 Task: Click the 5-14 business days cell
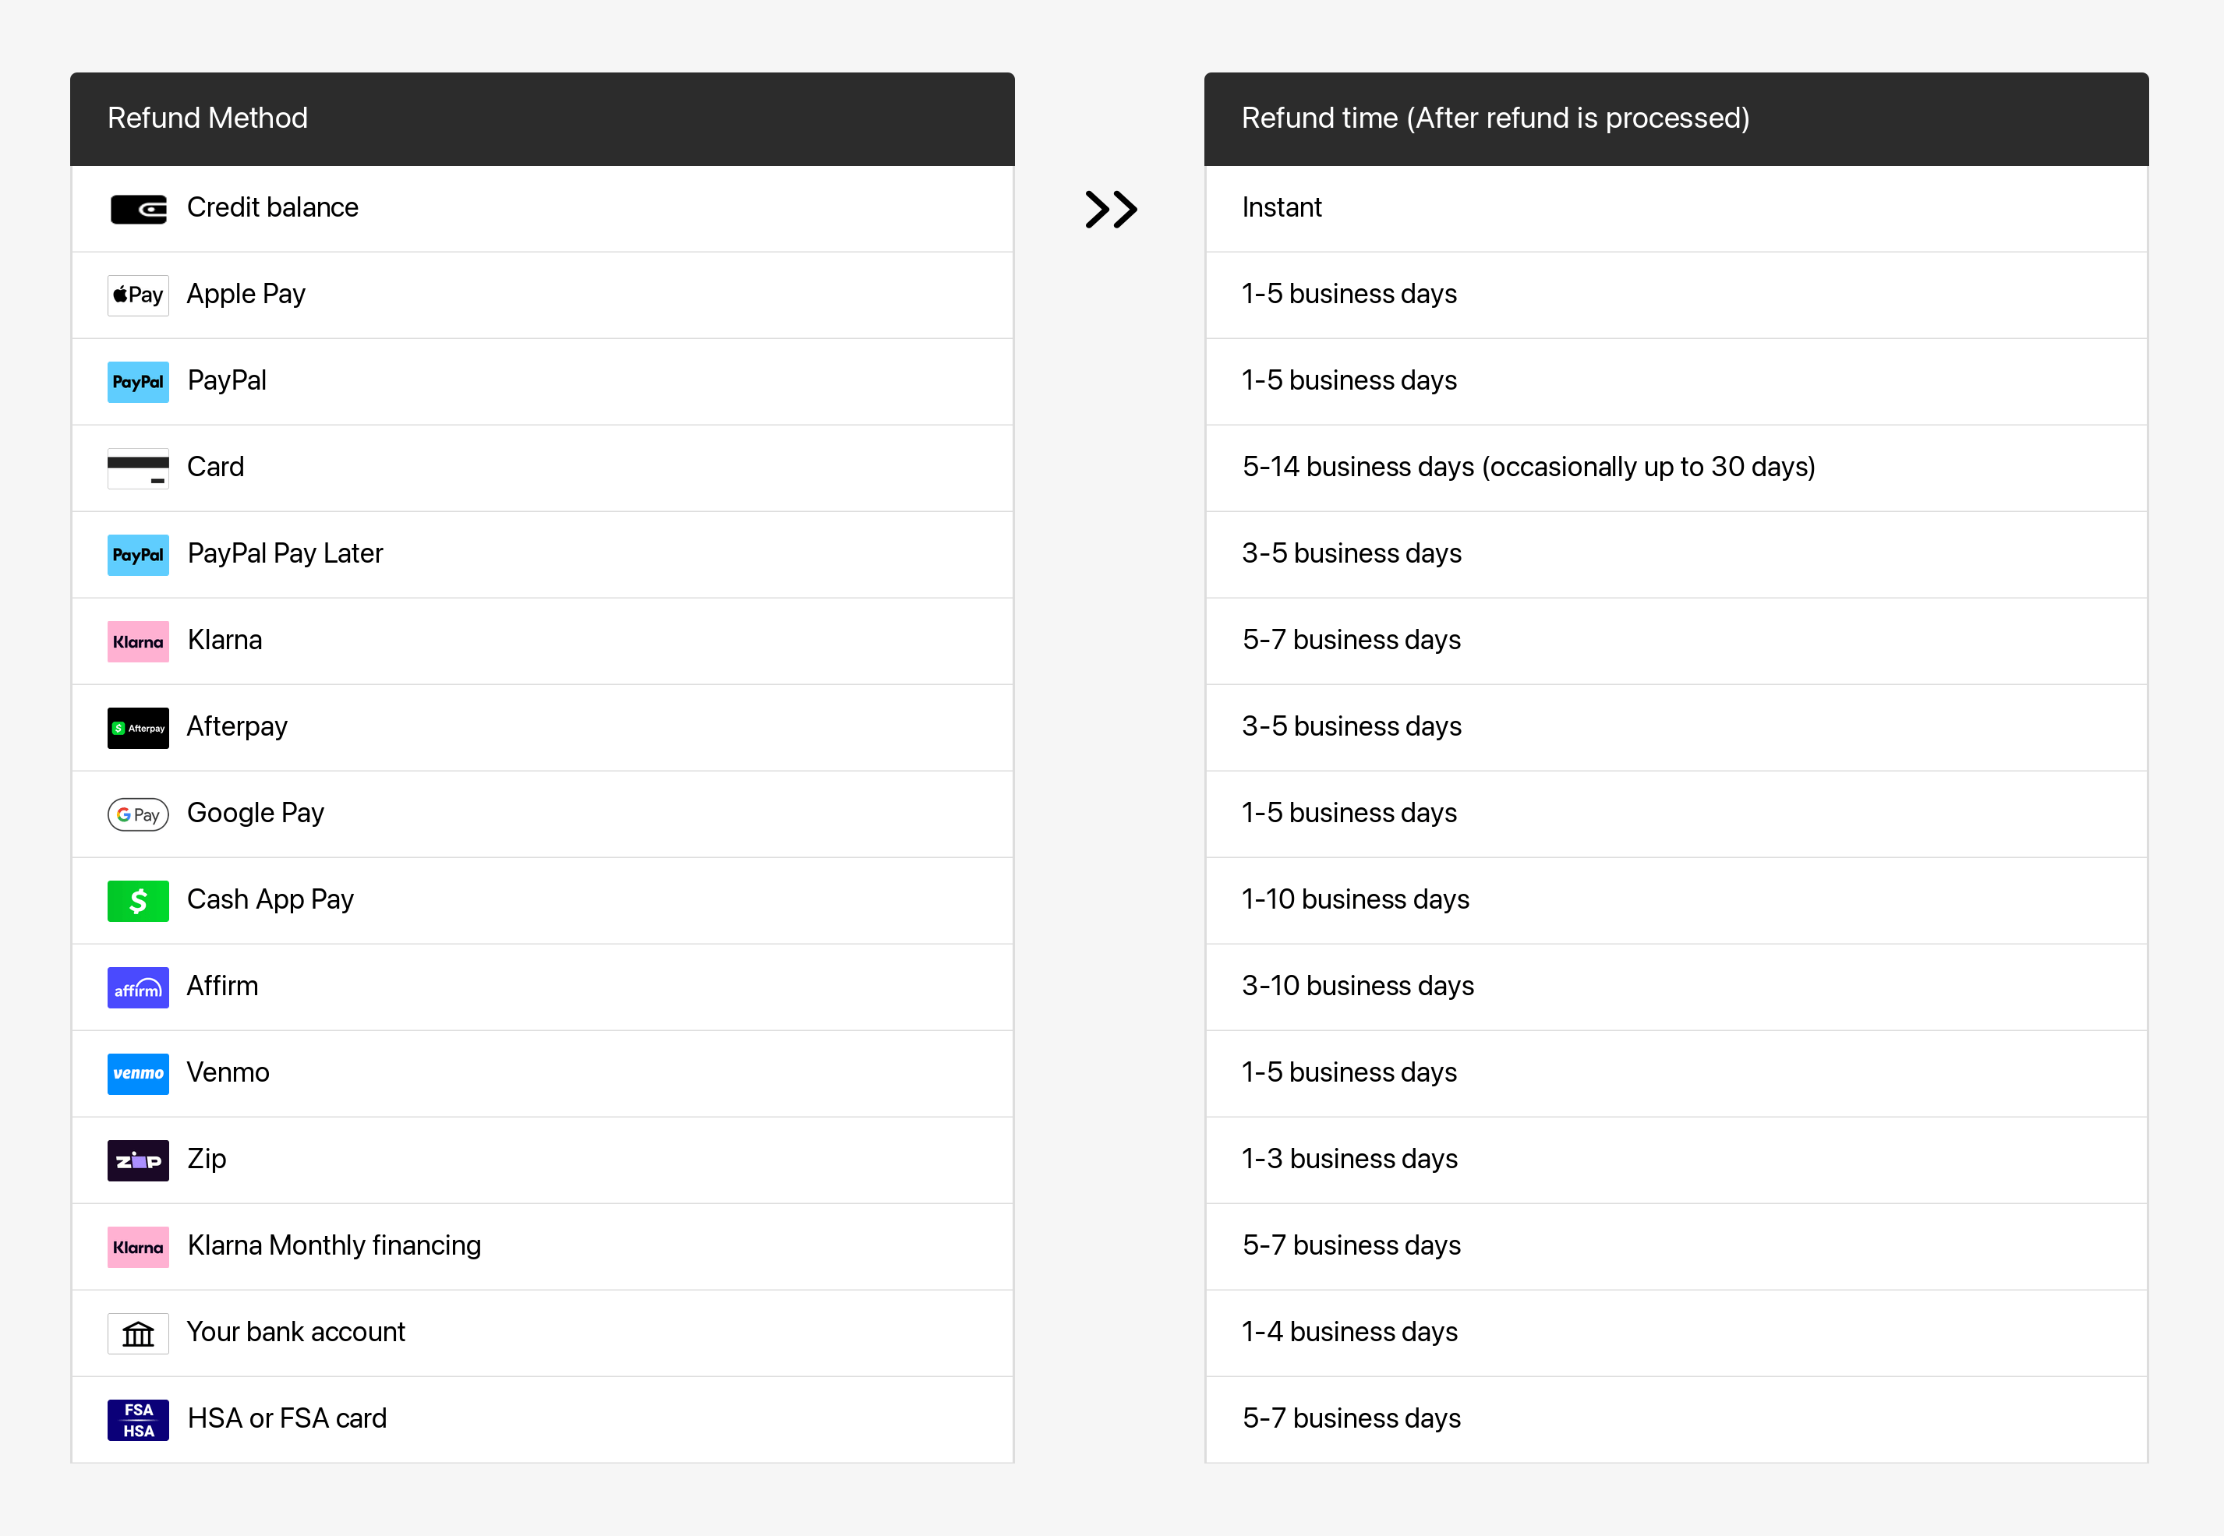click(1528, 467)
